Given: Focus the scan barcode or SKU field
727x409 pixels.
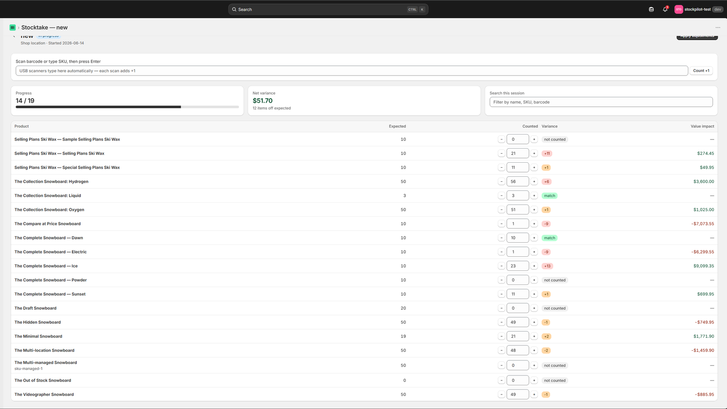Looking at the screenshot, I should [352, 70].
